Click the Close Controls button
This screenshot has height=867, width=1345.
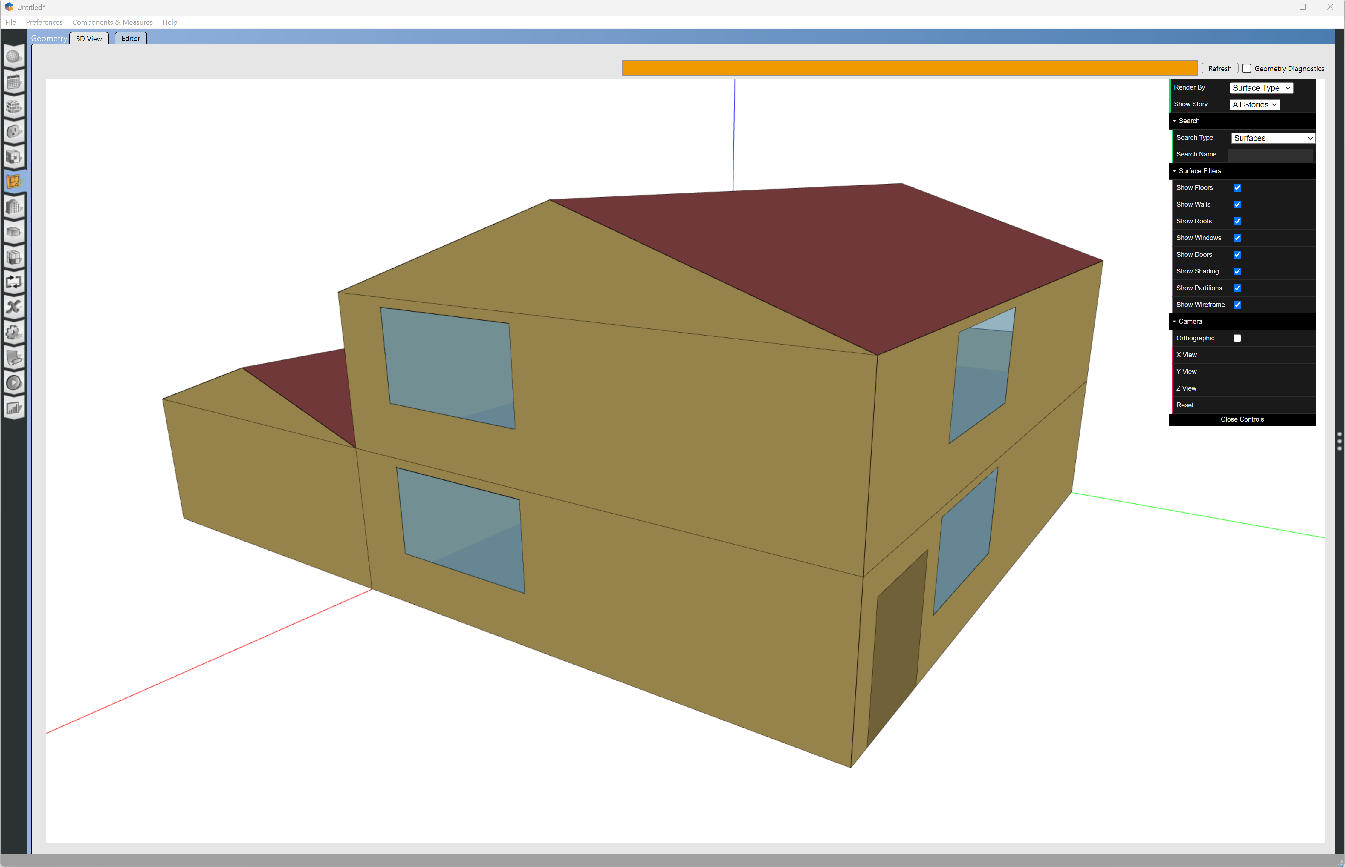tap(1242, 419)
